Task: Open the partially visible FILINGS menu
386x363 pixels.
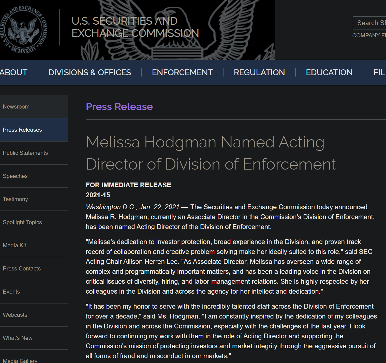Action: coord(380,72)
